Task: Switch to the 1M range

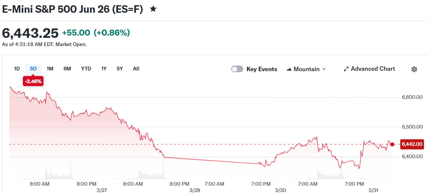Action: point(50,69)
